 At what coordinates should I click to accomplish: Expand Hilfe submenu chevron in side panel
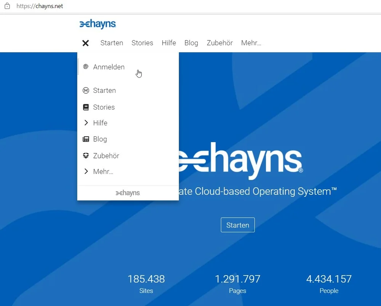click(x=86, y=123)
